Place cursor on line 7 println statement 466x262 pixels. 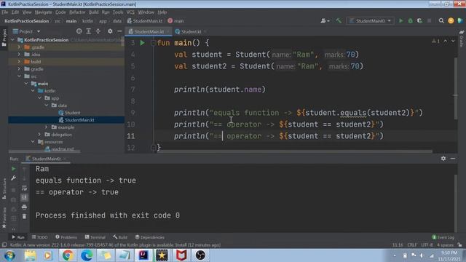coord(220,90)
